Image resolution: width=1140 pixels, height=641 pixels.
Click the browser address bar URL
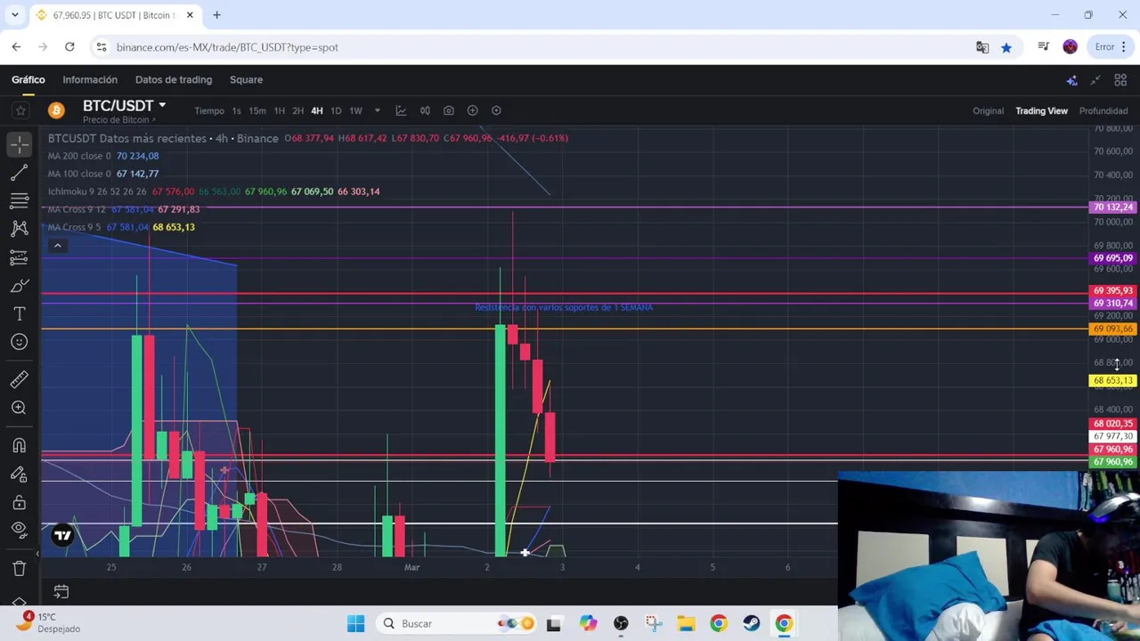point(227,47)
